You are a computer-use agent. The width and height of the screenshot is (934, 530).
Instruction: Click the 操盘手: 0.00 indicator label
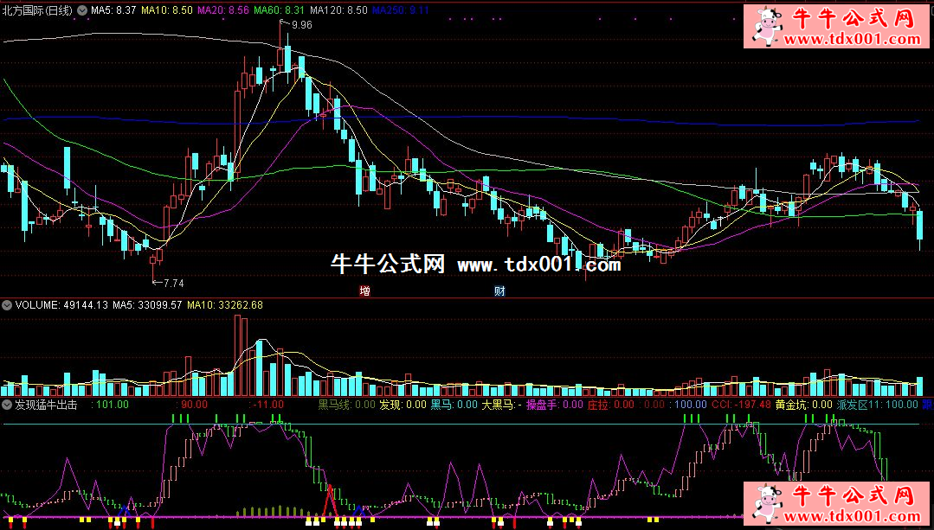(555, 405)
